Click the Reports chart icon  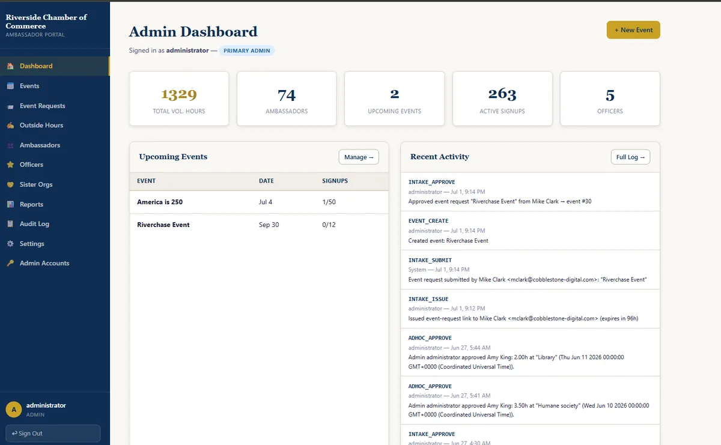tap(10, 204)
